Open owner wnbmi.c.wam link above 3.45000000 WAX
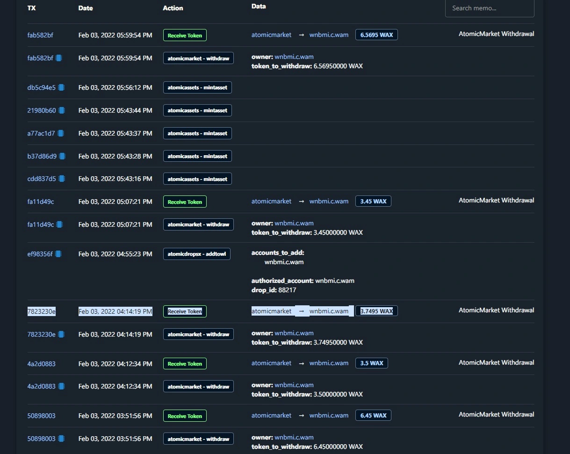This screenshot has width=570, height=454. [294, 223]
